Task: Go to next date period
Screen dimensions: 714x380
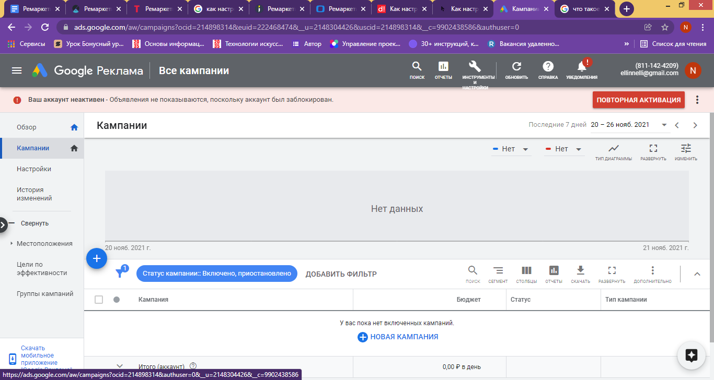Action: [x=695, y=125]
